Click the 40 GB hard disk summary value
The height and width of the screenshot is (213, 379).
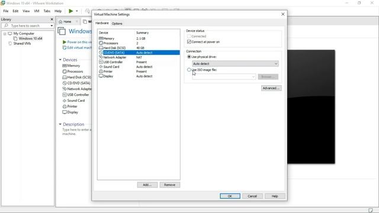point(140,48)
